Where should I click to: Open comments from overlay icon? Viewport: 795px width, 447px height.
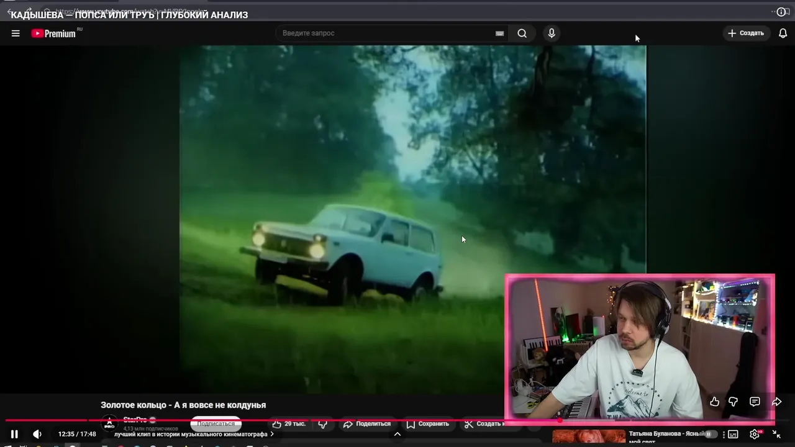pyautogui.click(x=755, y=402)
